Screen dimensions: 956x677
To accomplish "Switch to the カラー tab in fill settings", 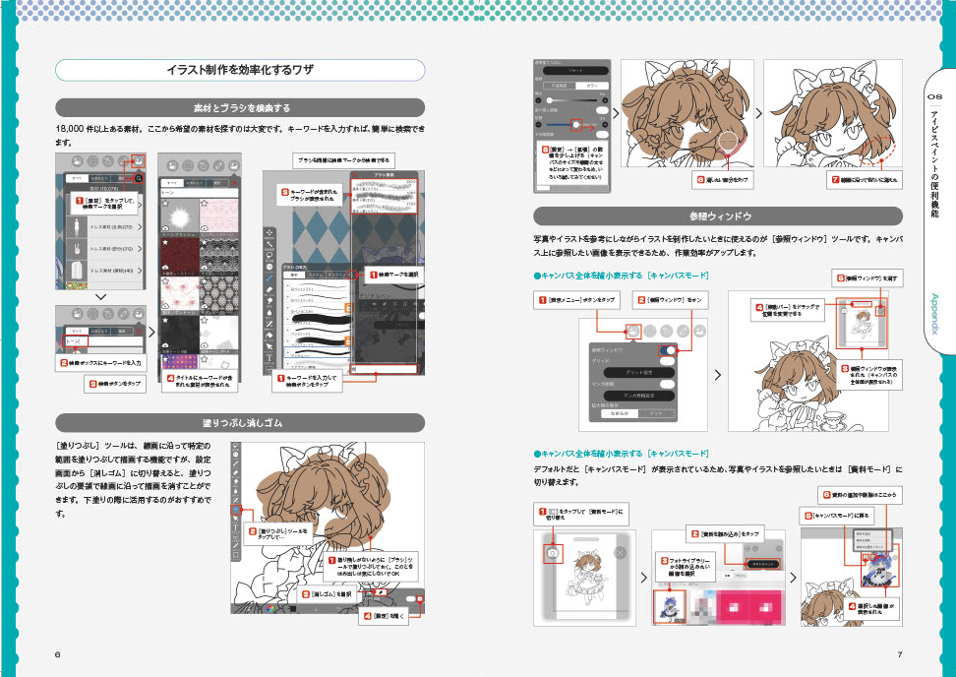I will 591,86.
